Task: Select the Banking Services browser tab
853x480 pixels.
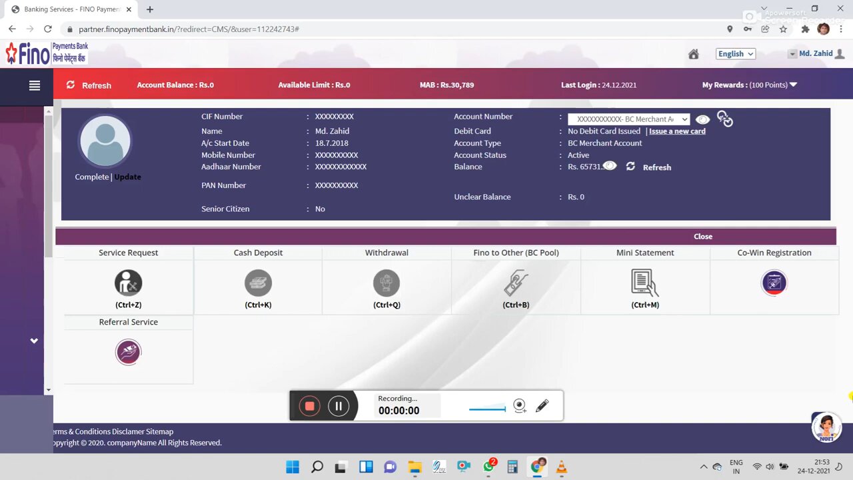Action: coord(71,9)
